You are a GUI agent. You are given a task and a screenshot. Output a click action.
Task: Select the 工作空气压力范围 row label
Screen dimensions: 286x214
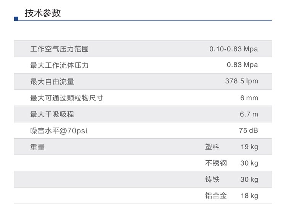coord(59,49)
